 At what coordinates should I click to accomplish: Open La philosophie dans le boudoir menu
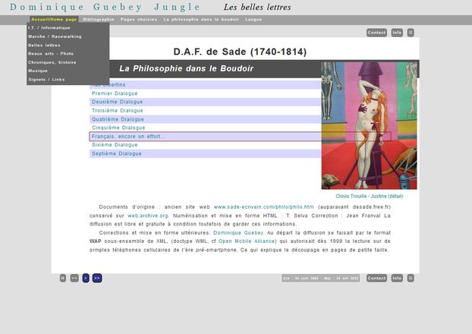[201, 19]
